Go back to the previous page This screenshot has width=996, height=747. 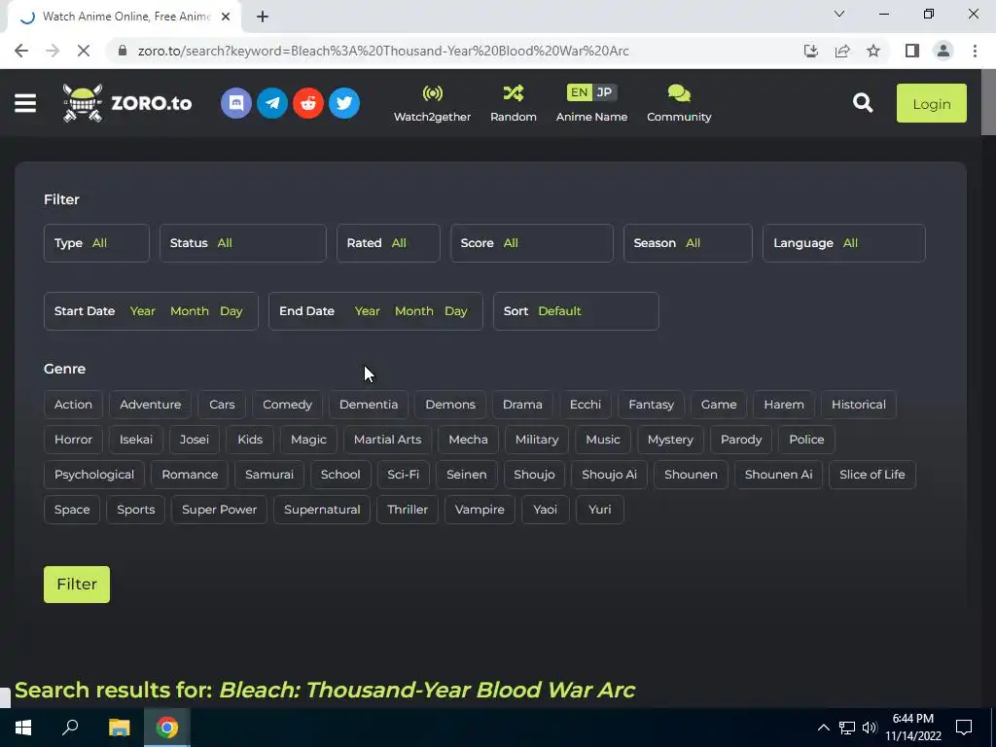[21, 51]
